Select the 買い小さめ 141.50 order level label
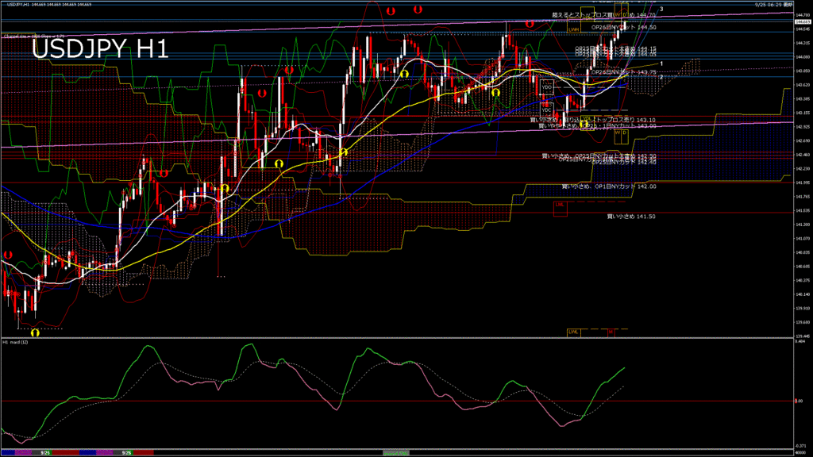This screenshot has height=457, width=813. 631,216
